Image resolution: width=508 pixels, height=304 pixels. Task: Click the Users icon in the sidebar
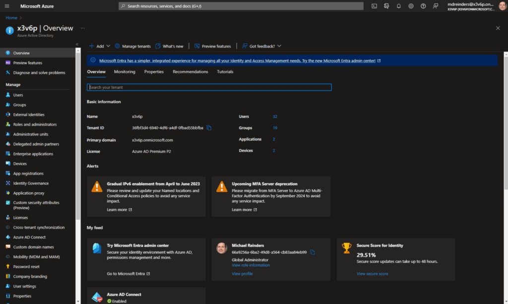click(8, 95)
